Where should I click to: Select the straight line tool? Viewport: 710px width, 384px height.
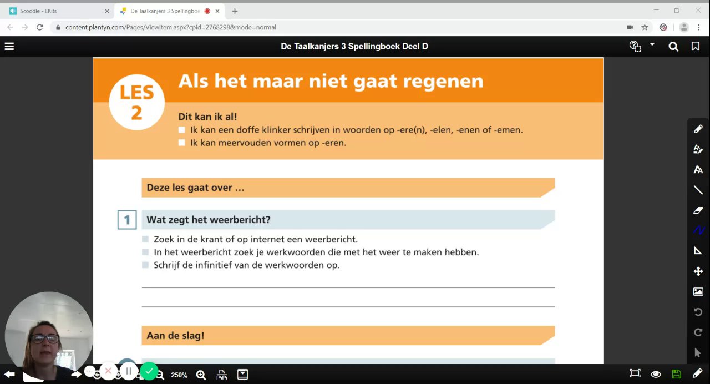[698, 190]
